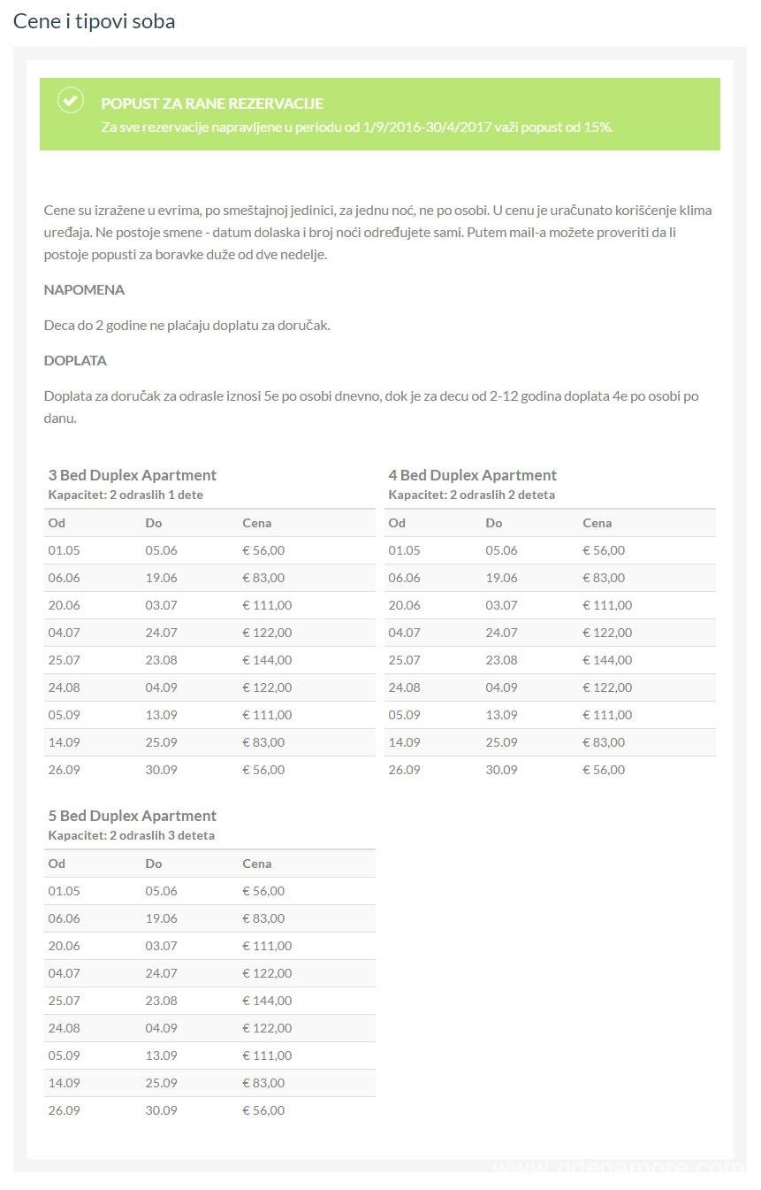Click the "Cene i tipovi soba" page heading

coord(95,21)
